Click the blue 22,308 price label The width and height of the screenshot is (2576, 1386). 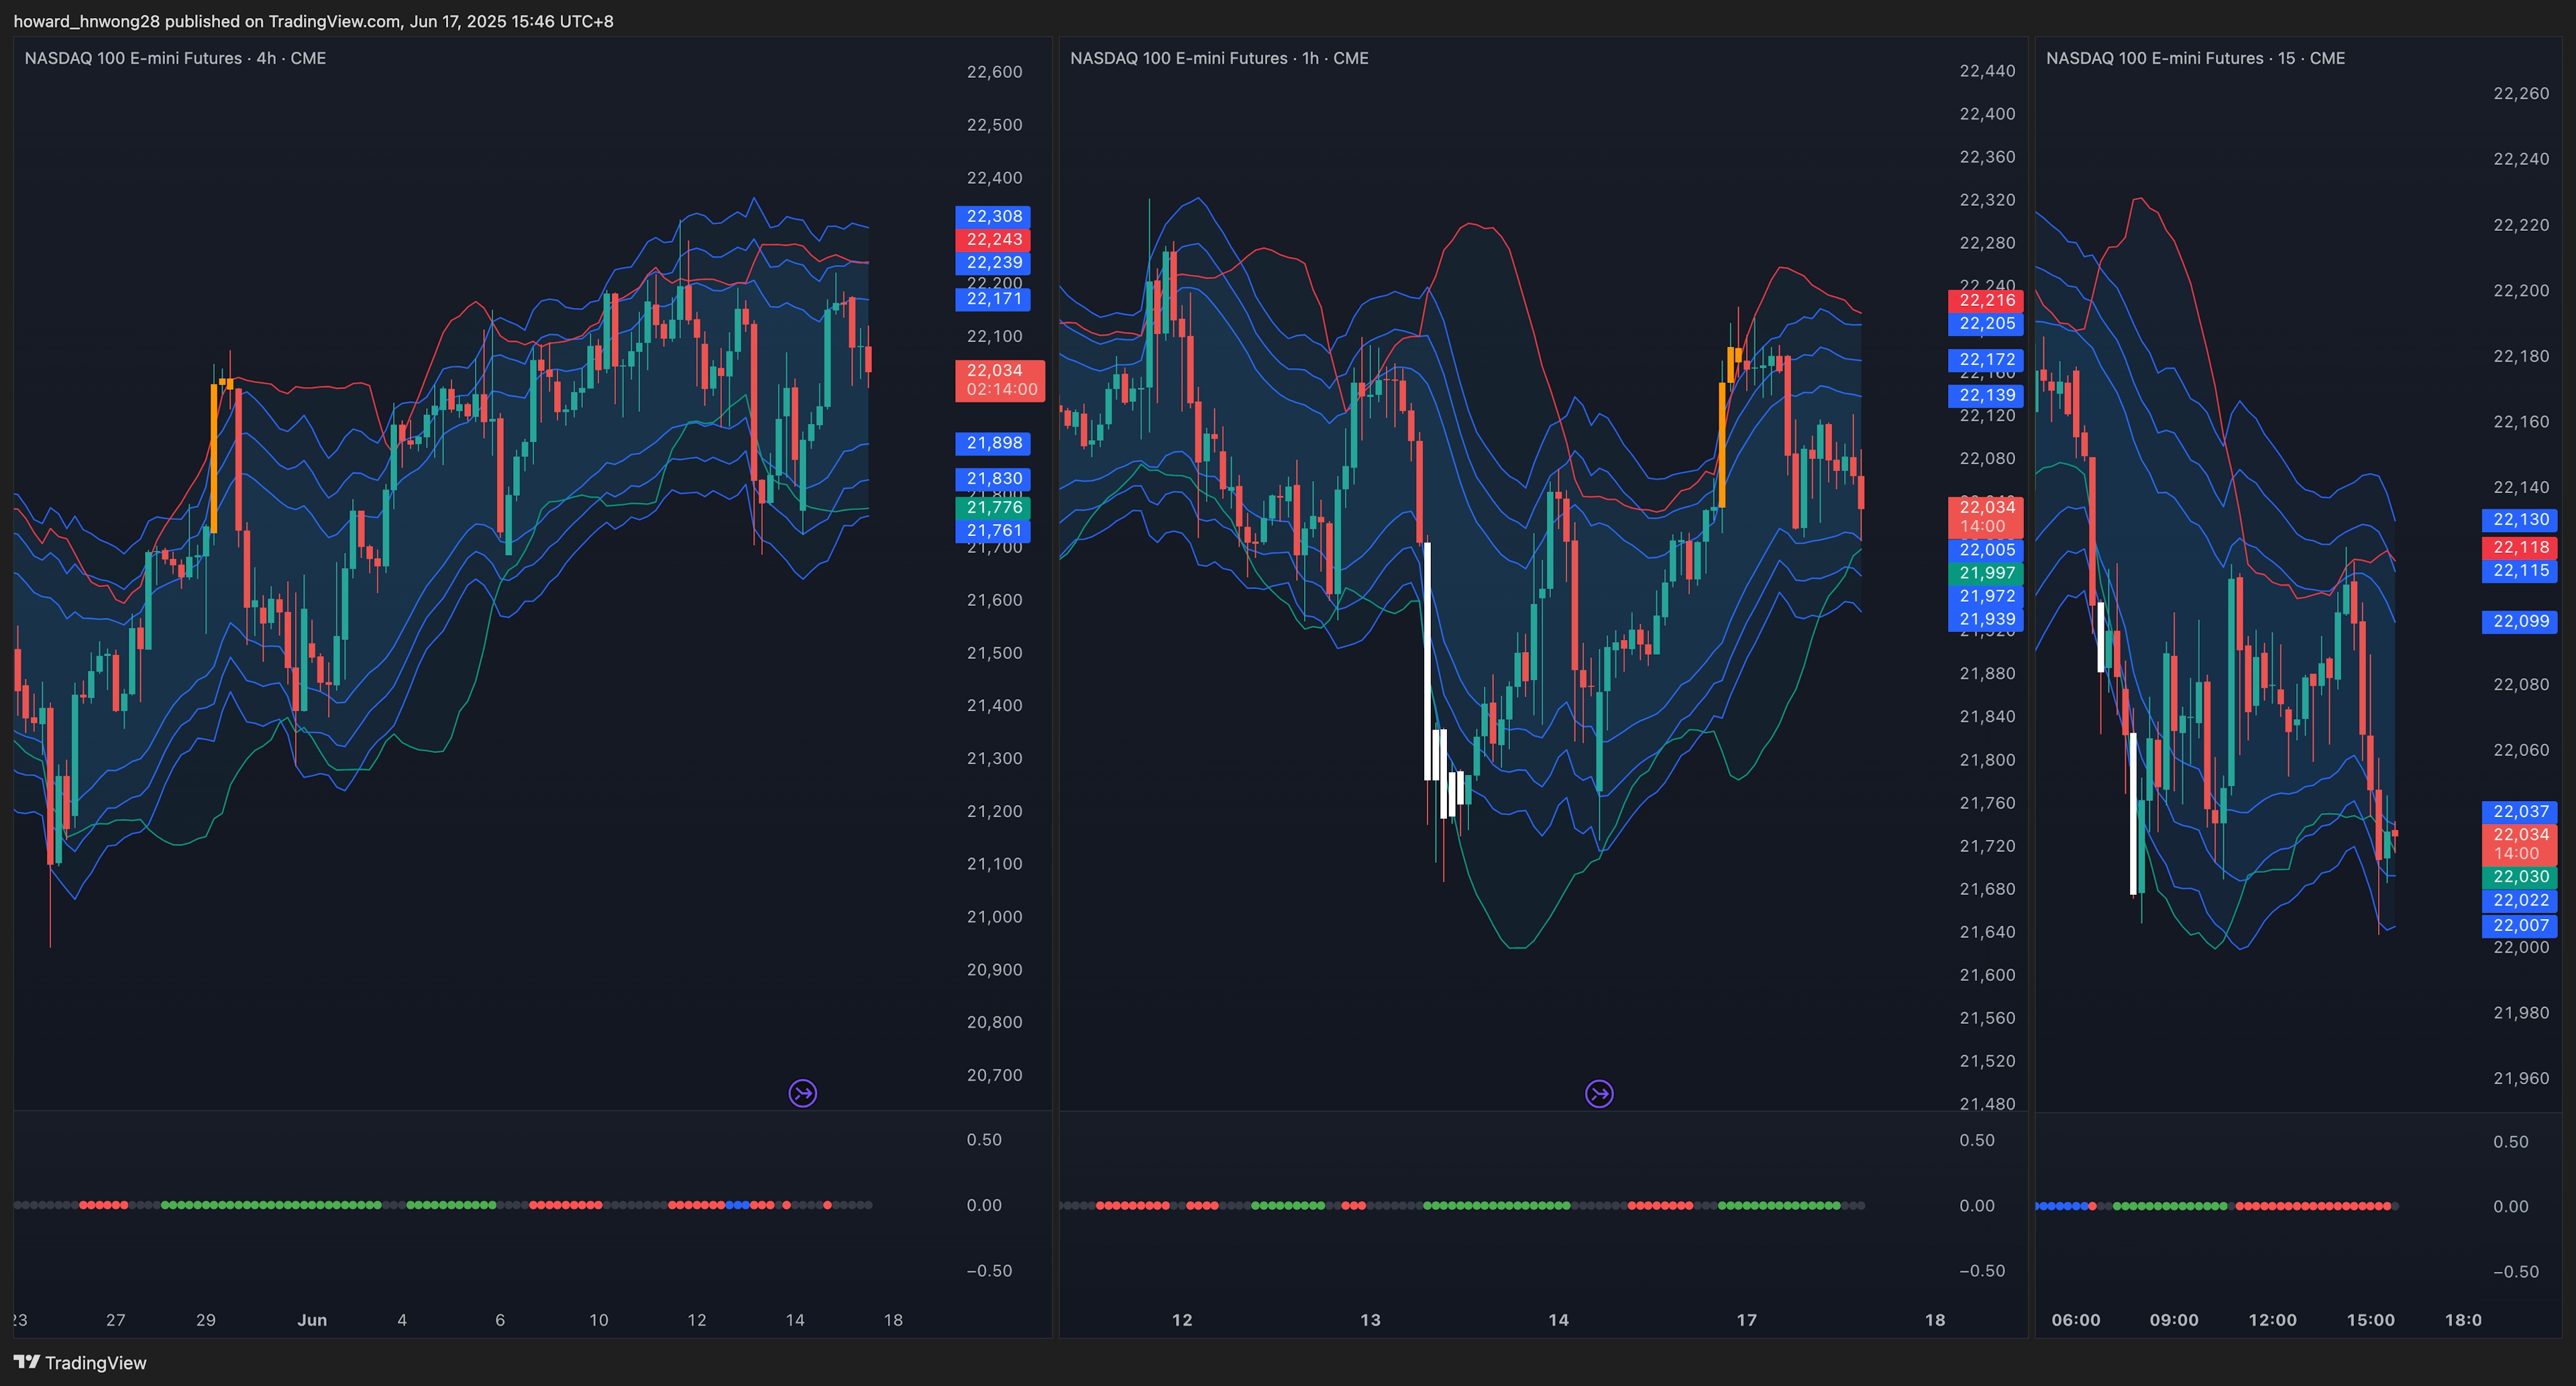click(993, 216)
